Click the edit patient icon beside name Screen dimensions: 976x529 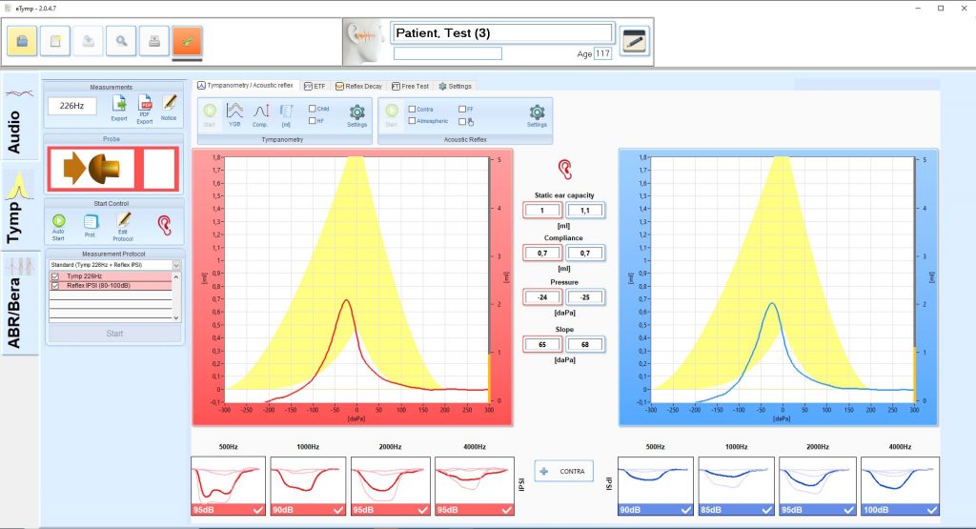pos(634,40)
